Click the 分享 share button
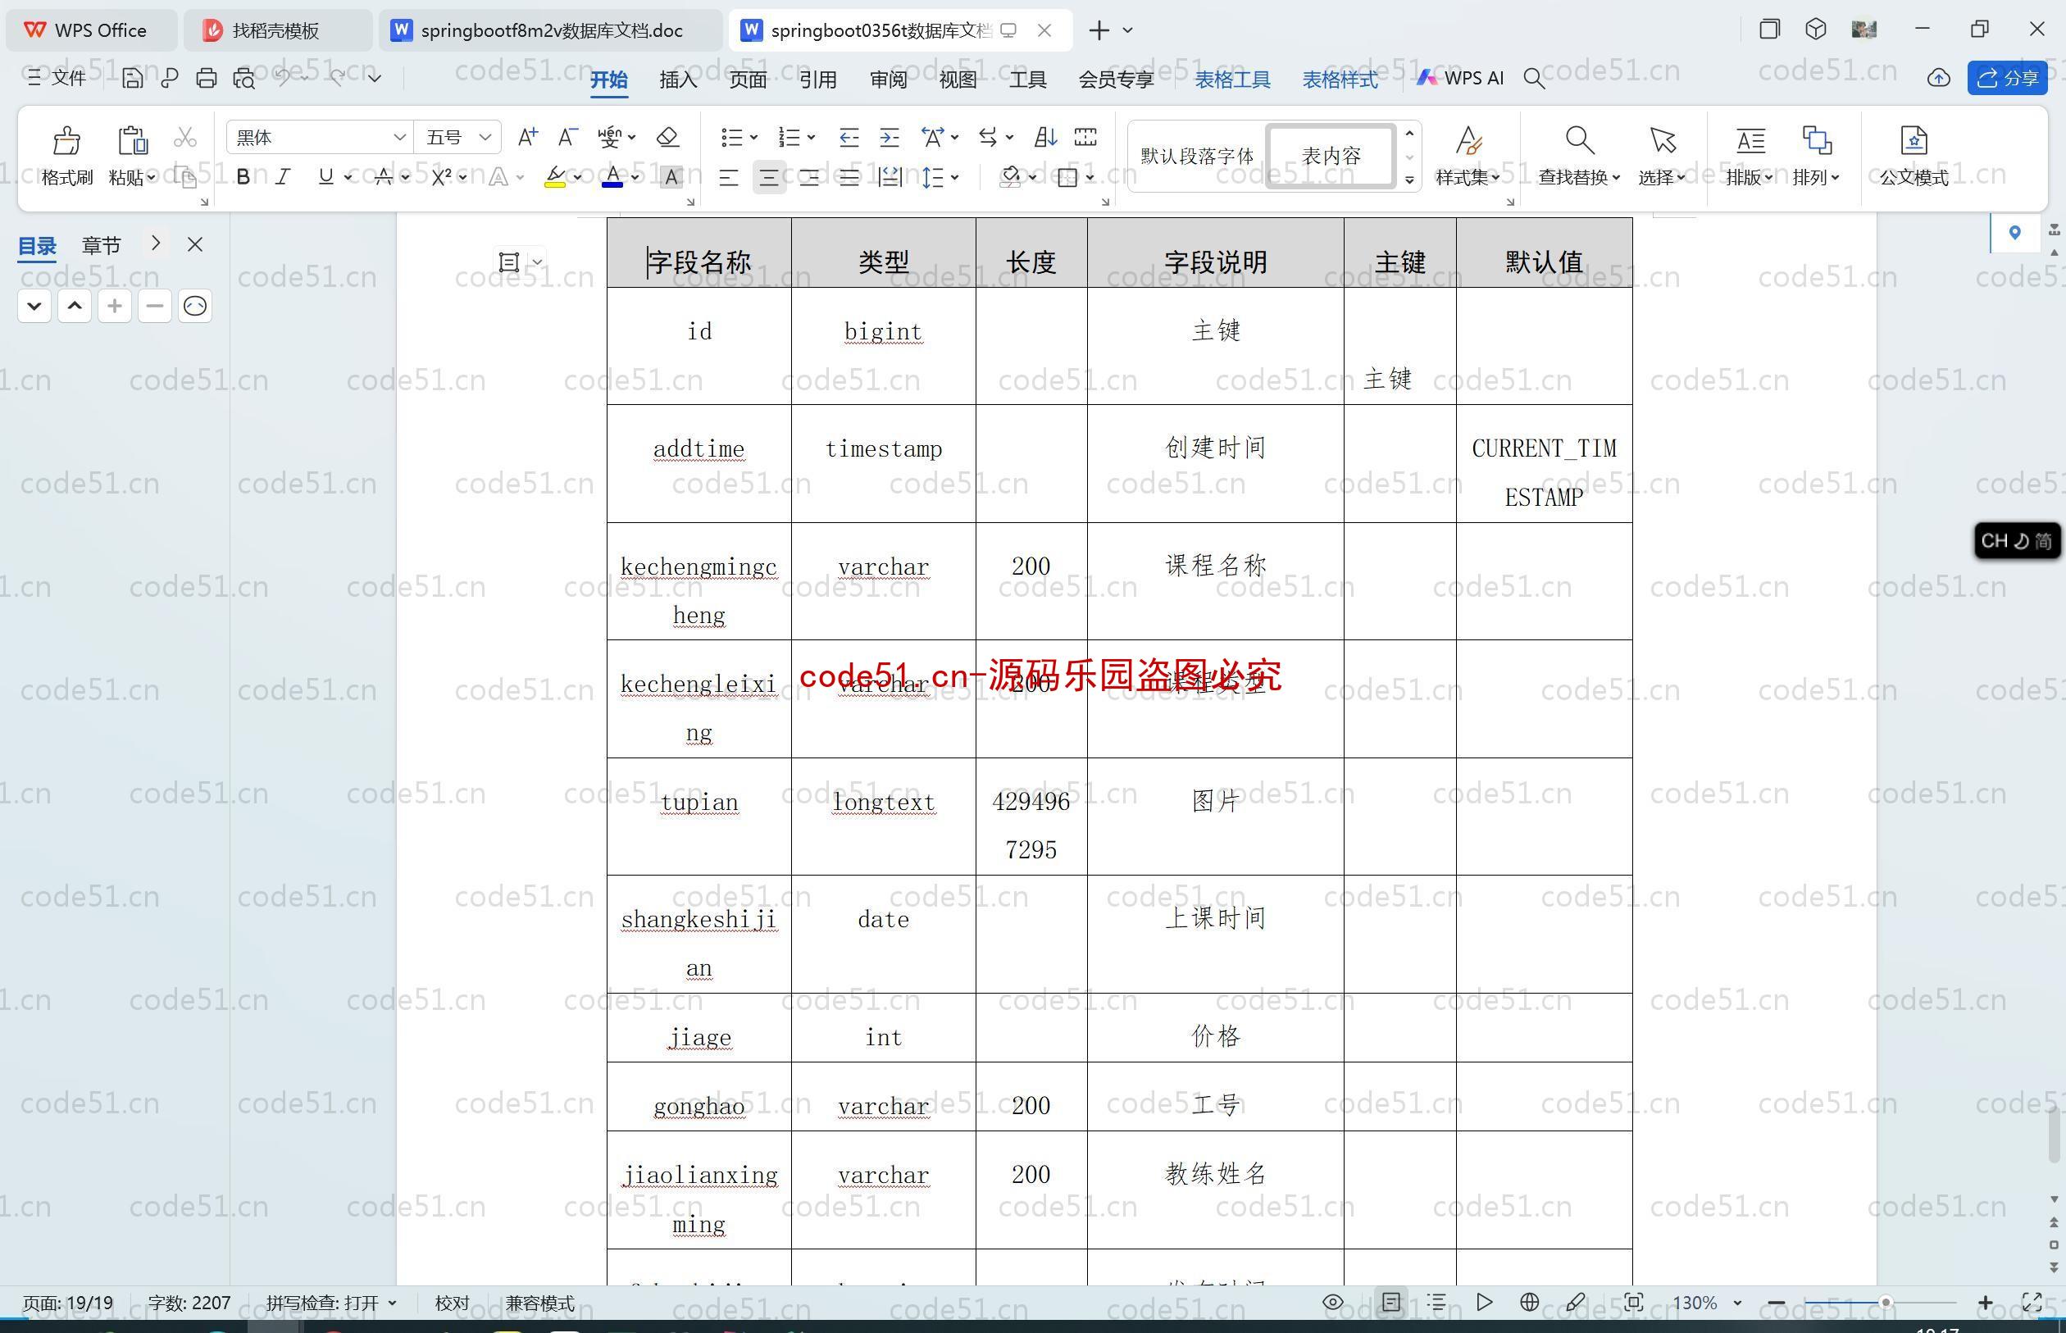The image size is (2066, 1333). coord(2007,78)
